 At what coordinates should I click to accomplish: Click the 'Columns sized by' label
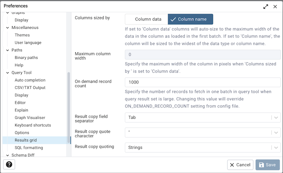(x=92, y=18)
